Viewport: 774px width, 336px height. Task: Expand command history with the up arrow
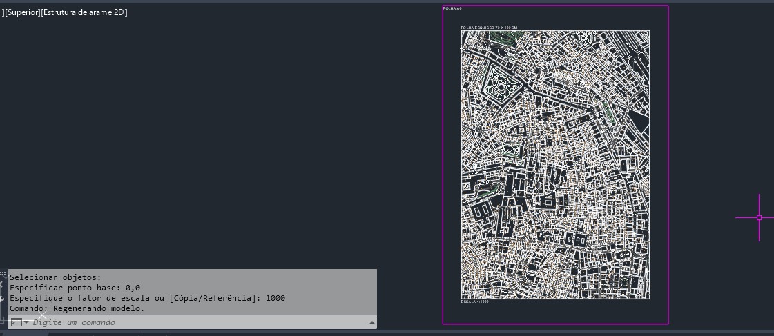click(x=372, y=322)
